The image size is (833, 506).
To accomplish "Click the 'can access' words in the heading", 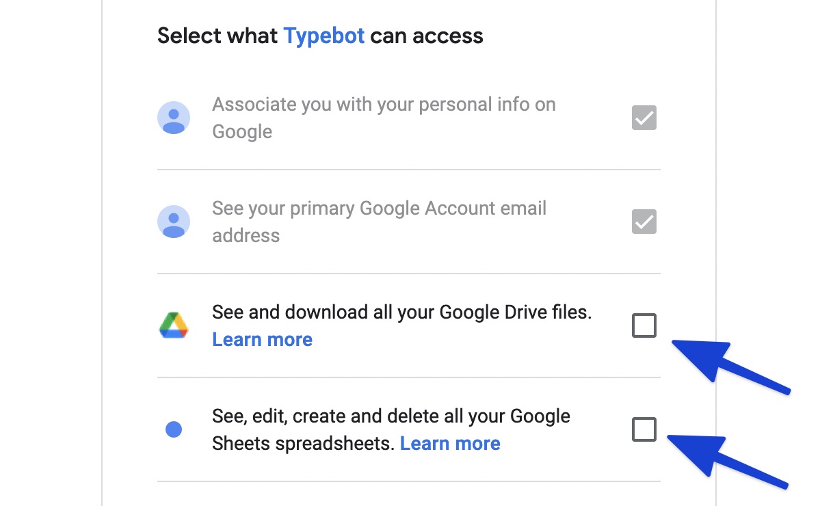I will pos(427,36).
